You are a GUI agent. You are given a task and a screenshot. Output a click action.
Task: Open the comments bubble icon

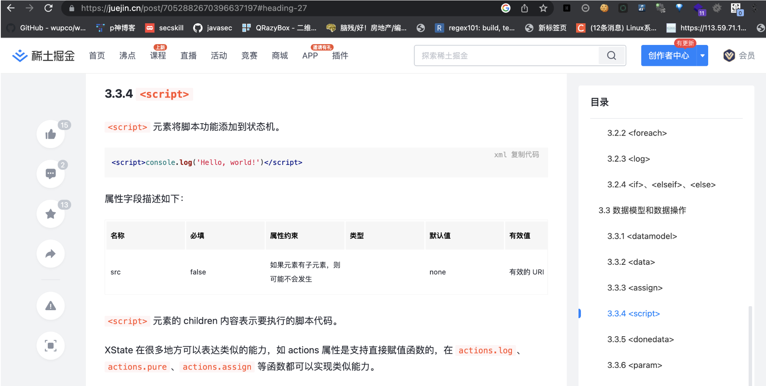pyautogui.click(x=51, y=174)
